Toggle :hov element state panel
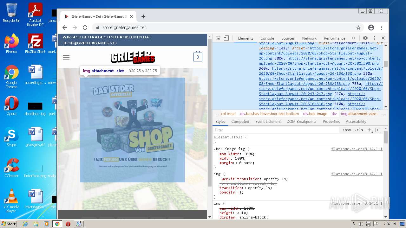The height and width of the screenshot is (228, 406). click(347, 130)
